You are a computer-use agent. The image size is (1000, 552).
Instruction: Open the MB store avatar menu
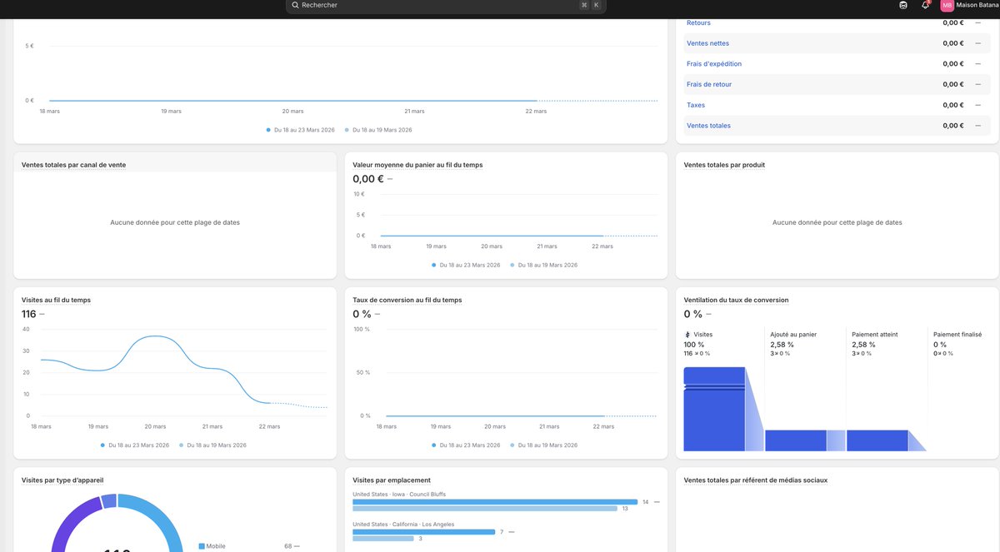[x=947, y=5]
